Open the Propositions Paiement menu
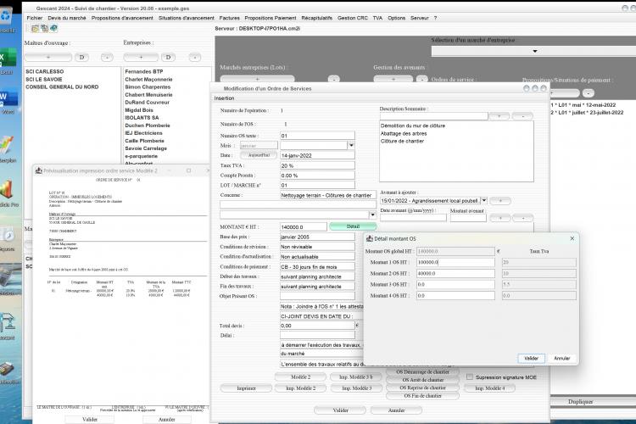 271,18
